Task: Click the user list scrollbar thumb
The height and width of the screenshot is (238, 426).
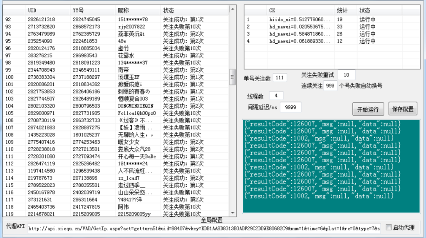Action: coord(233,77)
